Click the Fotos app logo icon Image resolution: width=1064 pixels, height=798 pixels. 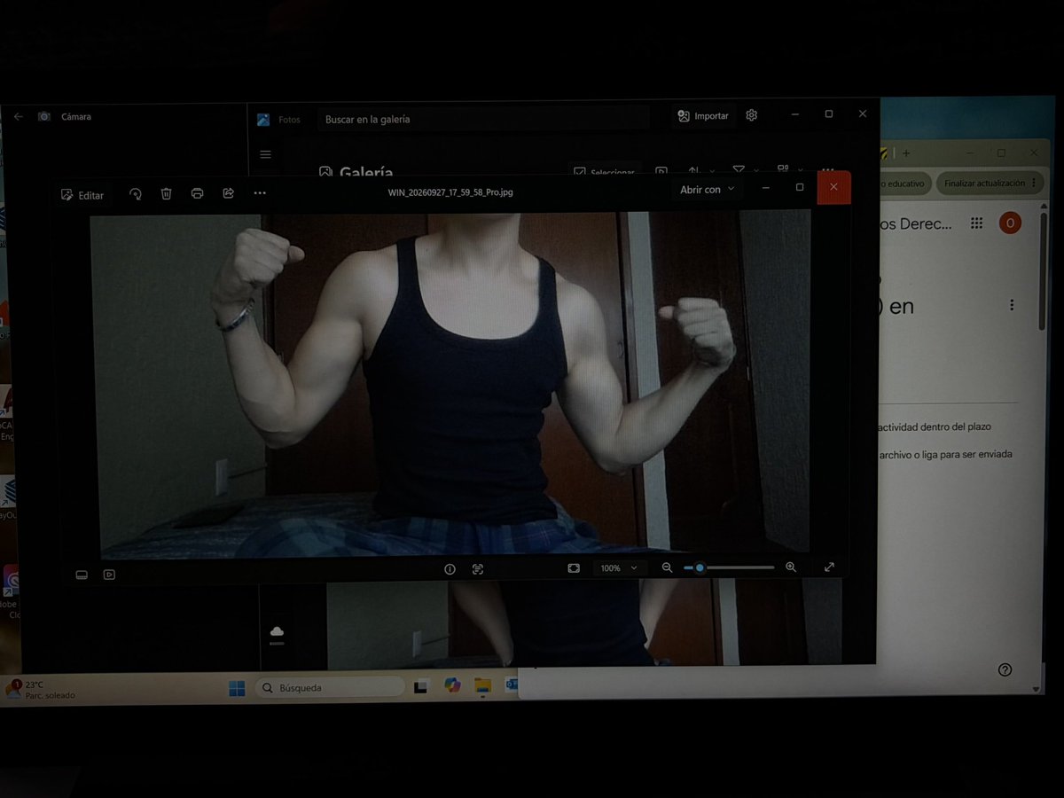pyautogui.click(x=263, y=120)
